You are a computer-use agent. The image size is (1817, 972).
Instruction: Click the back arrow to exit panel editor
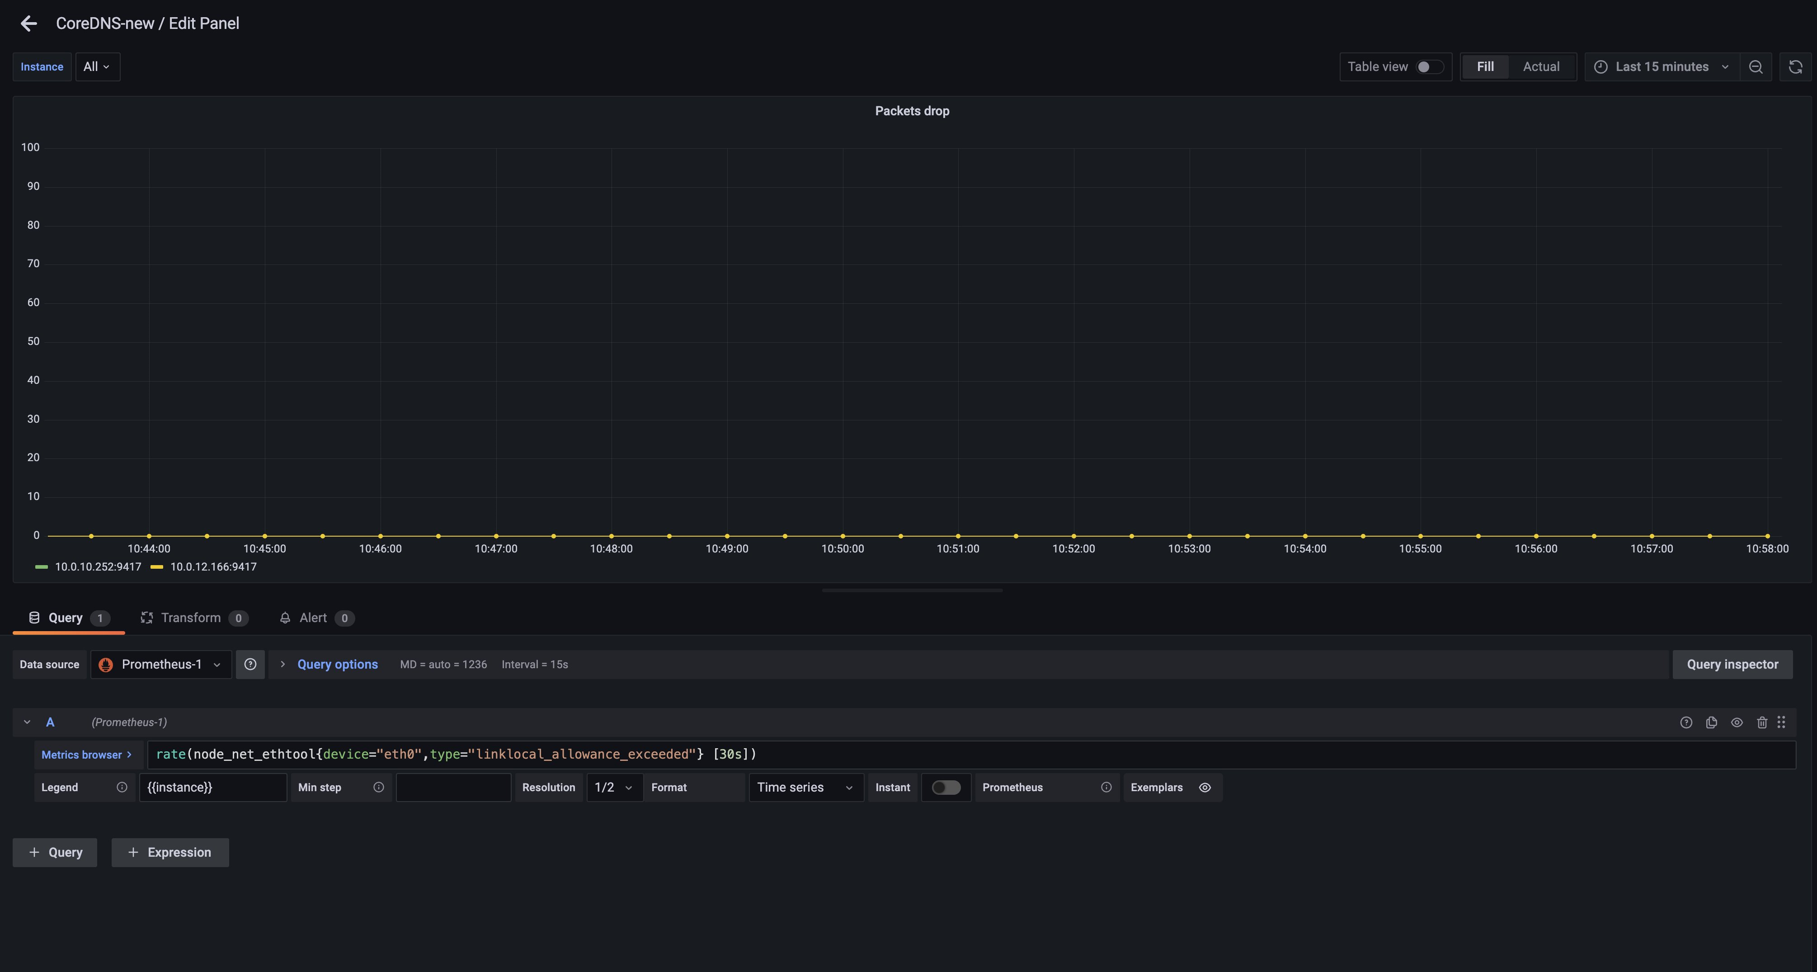[29, 23]
